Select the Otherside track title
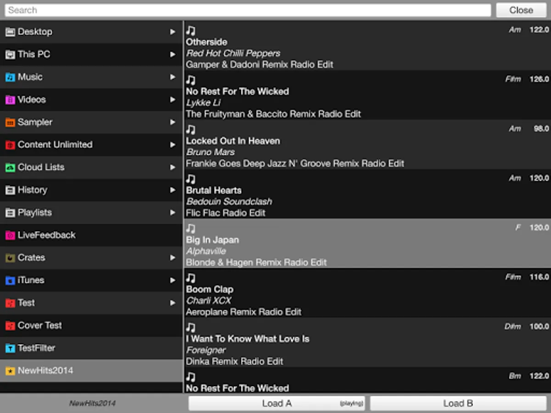 207,42
